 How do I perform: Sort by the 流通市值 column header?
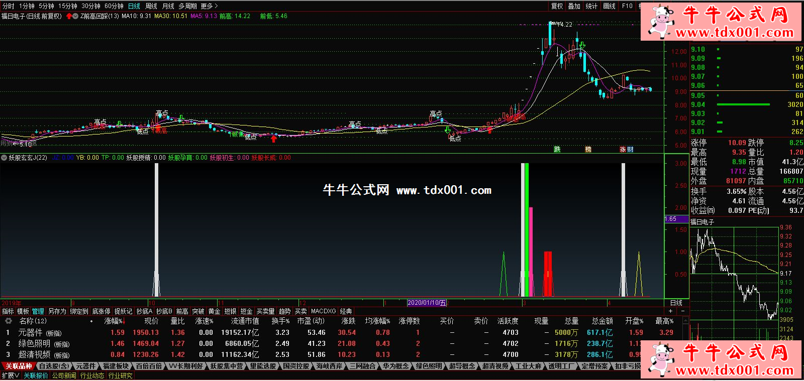click(245, 321)
